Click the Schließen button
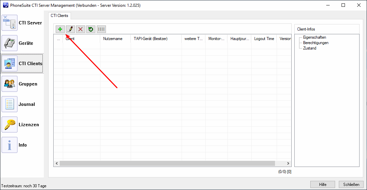Screen dimensions: 367x190 [351, 185]
